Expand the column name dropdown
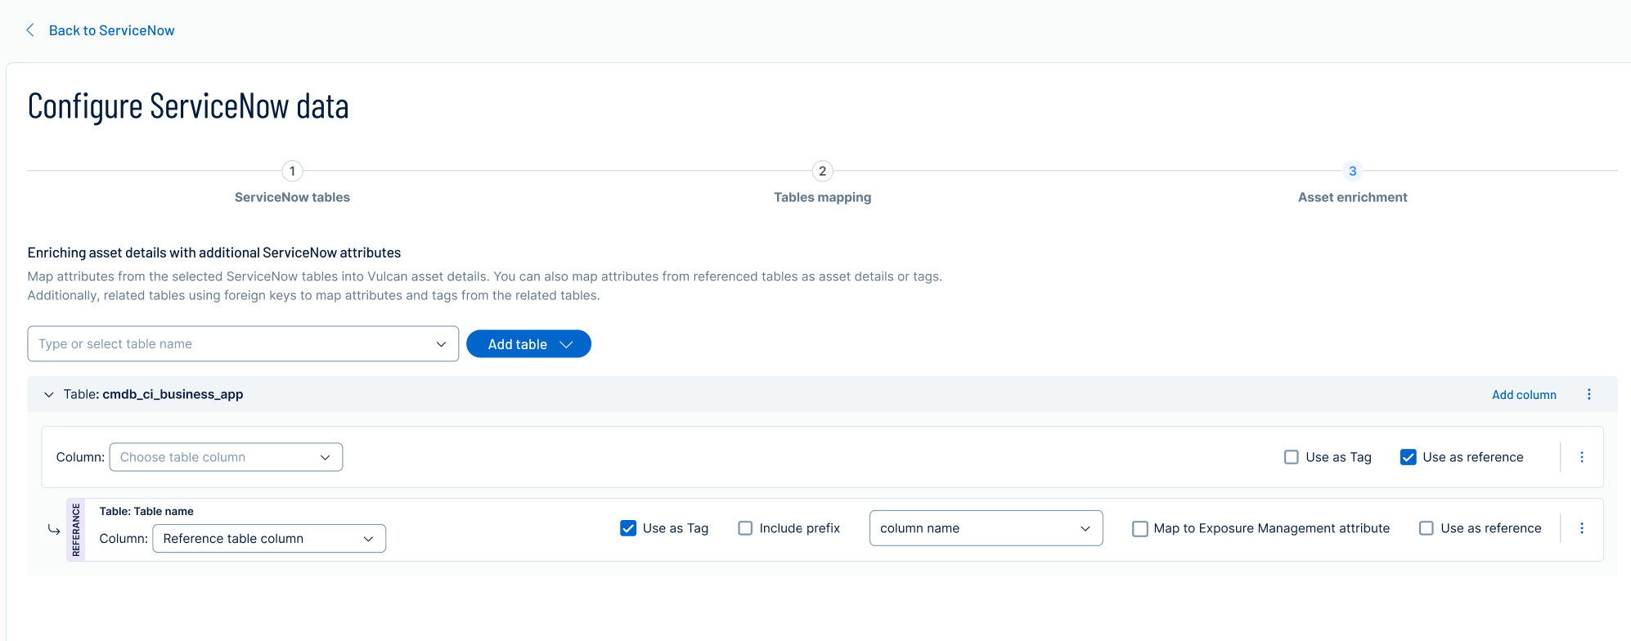The image size is (1631, 641). coord(986,528)
